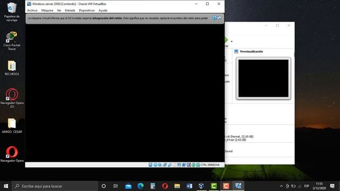The width and height of the screenshot is (340, 191).
Task: Click the USB devices status icon
Action: tap(169, 165)
